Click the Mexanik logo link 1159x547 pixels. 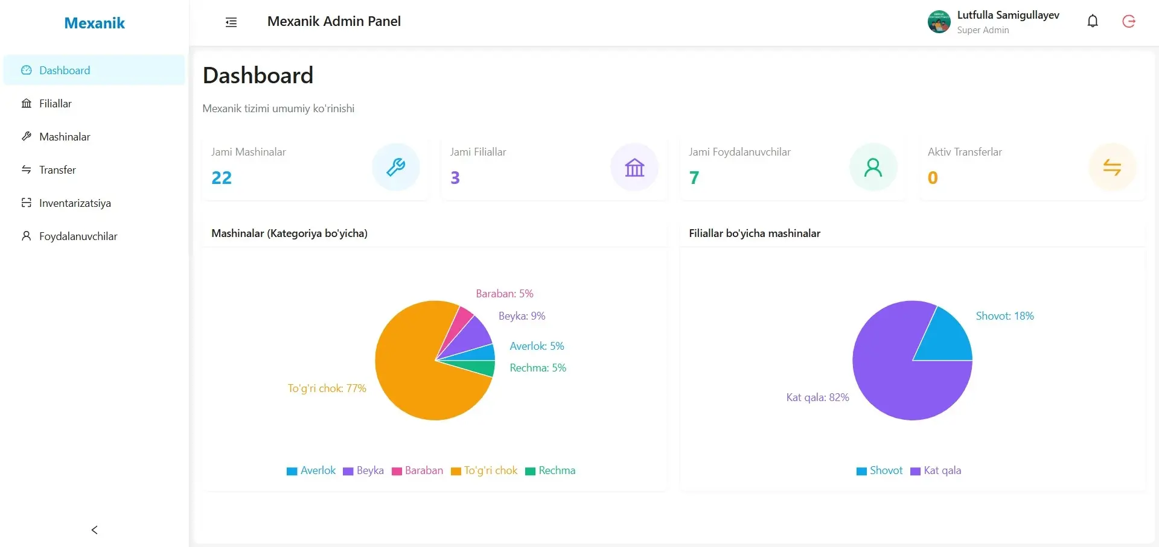(94, 23)
